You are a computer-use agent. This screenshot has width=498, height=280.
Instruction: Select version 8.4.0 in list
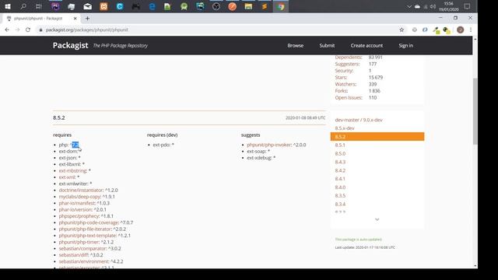tap(340, 187)
